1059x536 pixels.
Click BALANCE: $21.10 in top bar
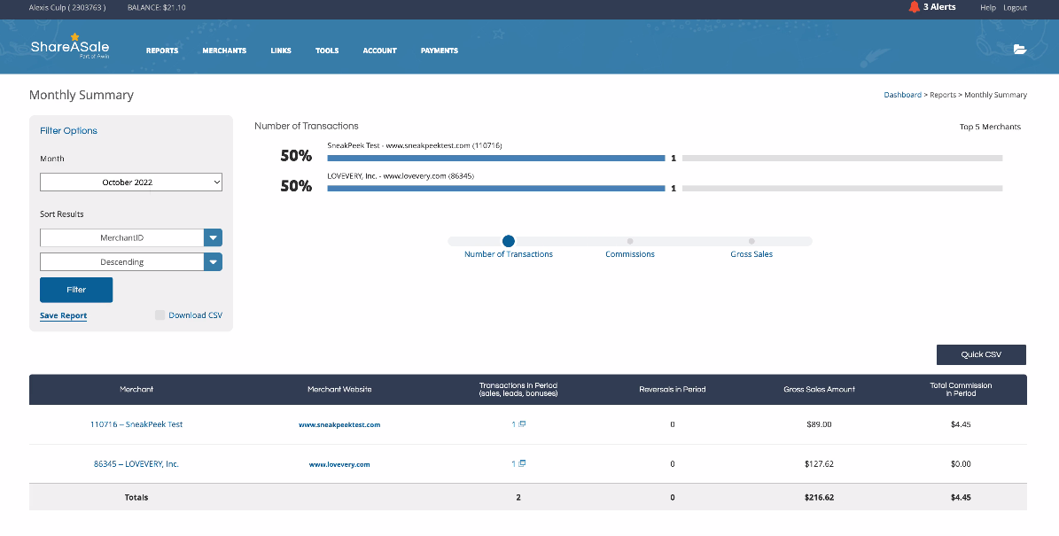pos(157,7)
